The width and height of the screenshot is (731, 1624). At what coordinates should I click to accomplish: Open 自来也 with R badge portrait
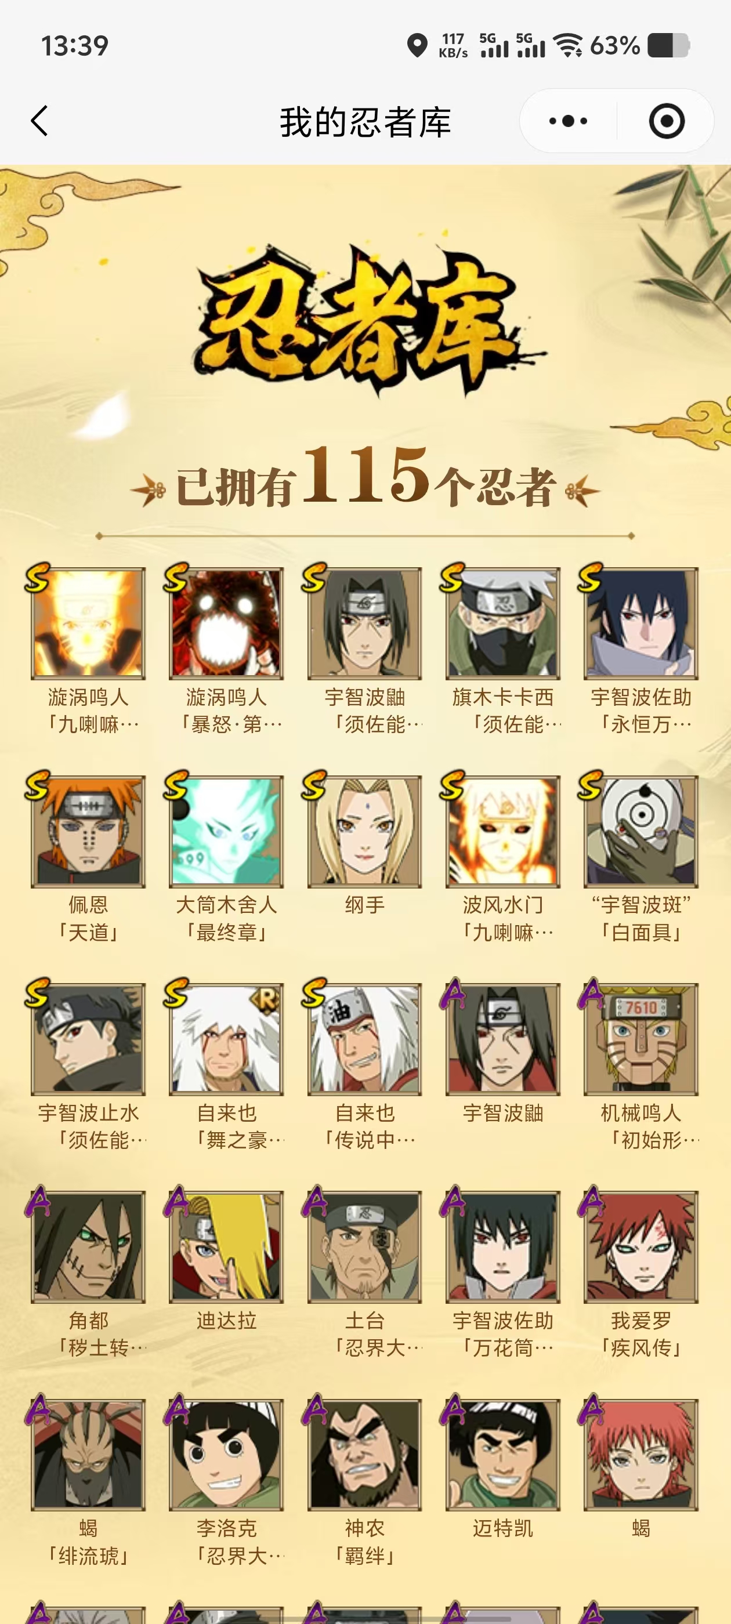pos(226,1039)
